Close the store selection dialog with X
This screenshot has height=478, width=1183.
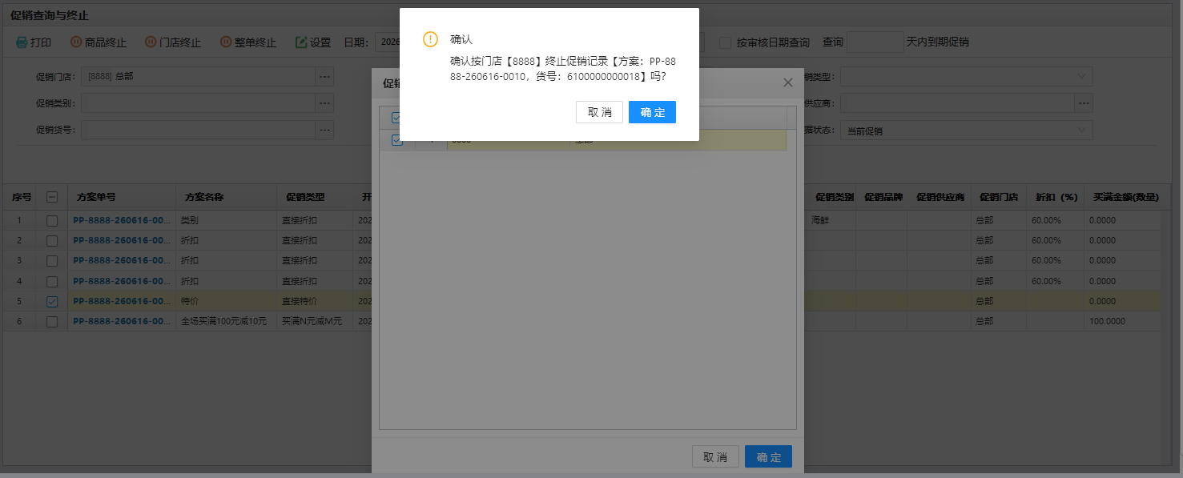787,82
